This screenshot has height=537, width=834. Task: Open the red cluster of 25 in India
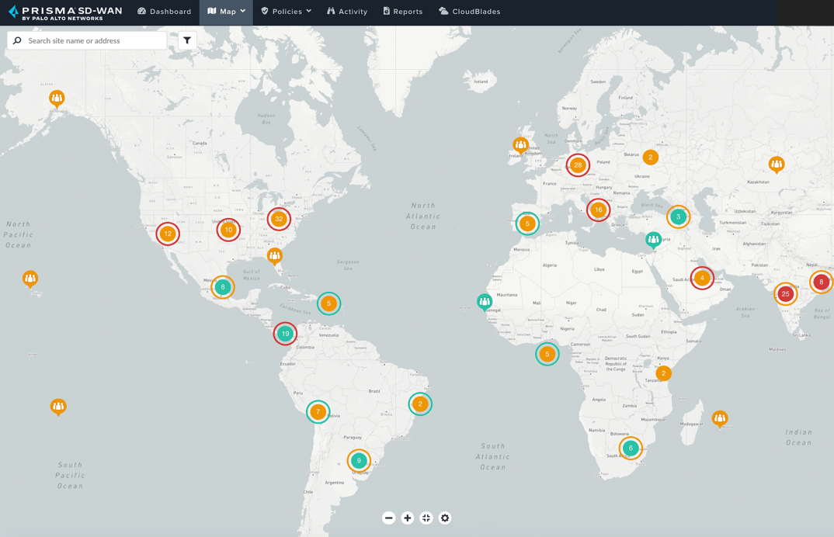[x=786, y=294]
